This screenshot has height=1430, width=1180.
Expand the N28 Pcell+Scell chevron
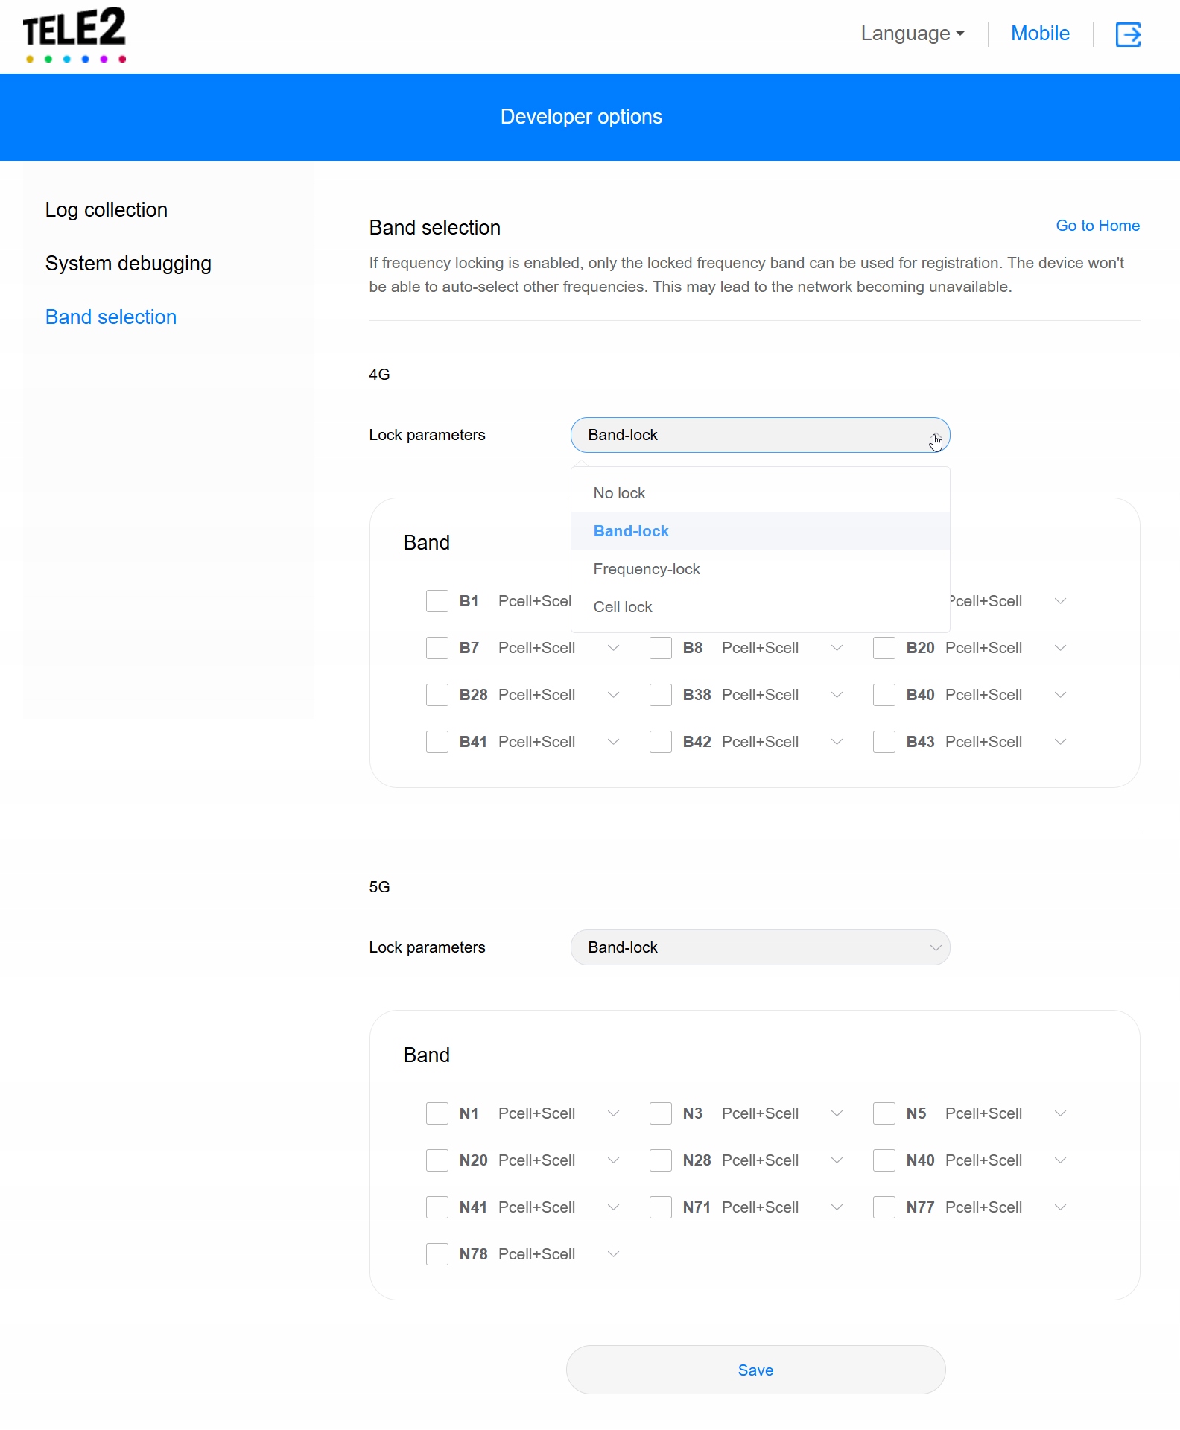pos(837,1160)
